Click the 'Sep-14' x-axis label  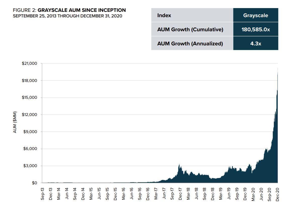pyautogui.click(x=75, y=194)
